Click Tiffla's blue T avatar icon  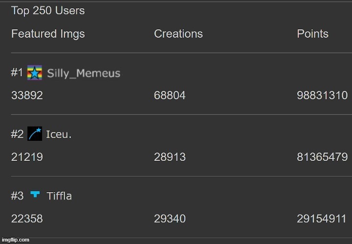(35, 195)
